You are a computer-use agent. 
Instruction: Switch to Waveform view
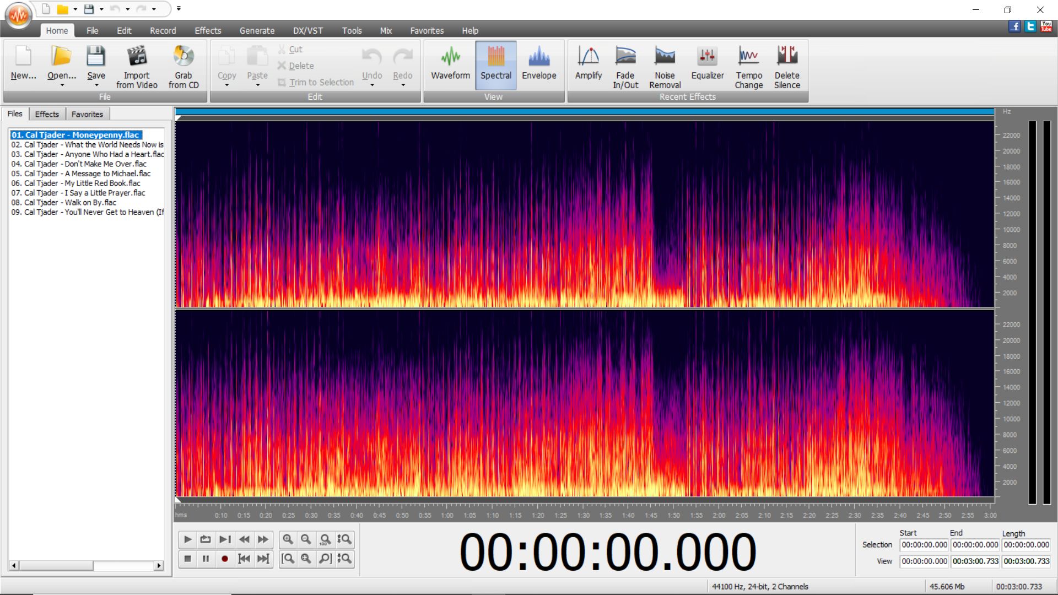tap(450, 65)
